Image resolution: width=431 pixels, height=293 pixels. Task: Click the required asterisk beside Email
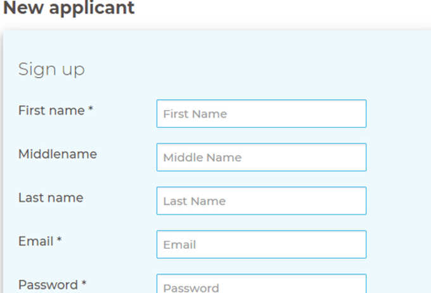(x=59, y=239)
